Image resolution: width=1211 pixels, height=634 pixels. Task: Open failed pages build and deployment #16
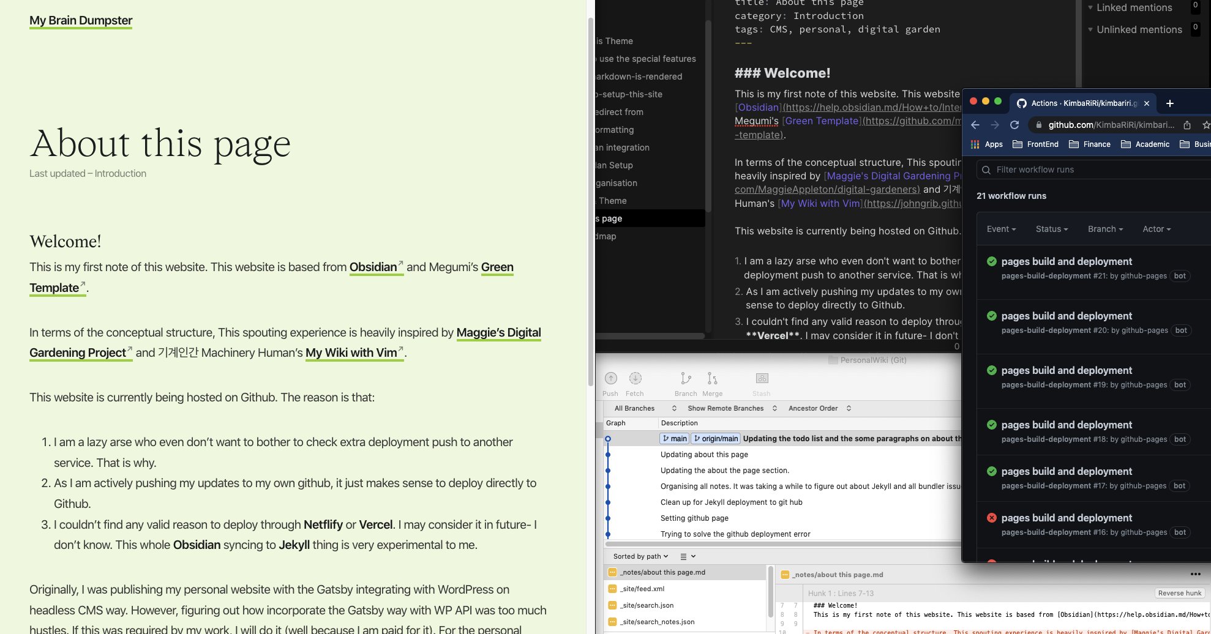(1067, 518)
